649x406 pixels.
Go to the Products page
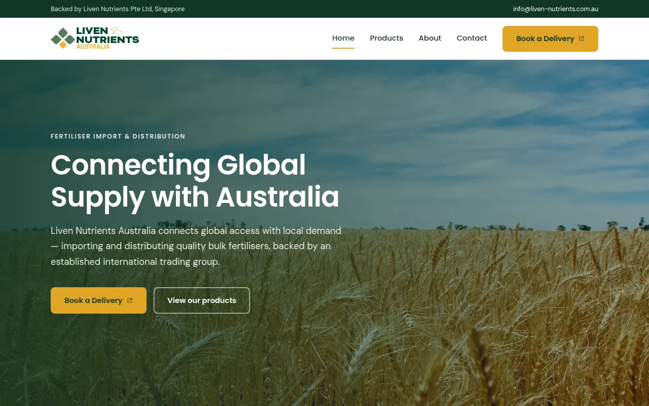386,39
